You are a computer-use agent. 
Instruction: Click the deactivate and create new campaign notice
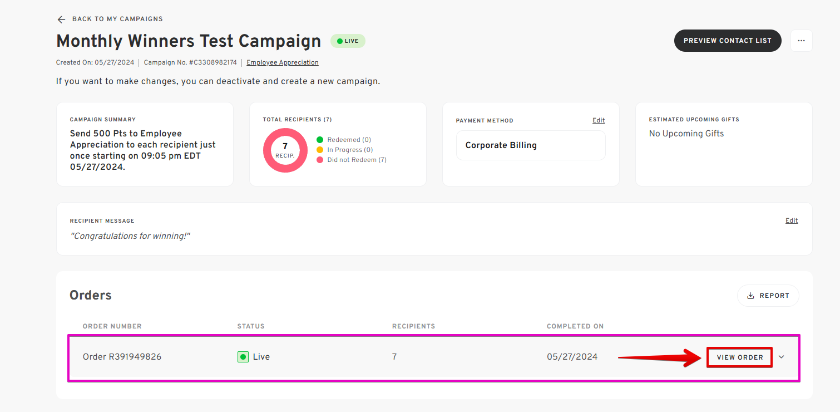point(218,81)
